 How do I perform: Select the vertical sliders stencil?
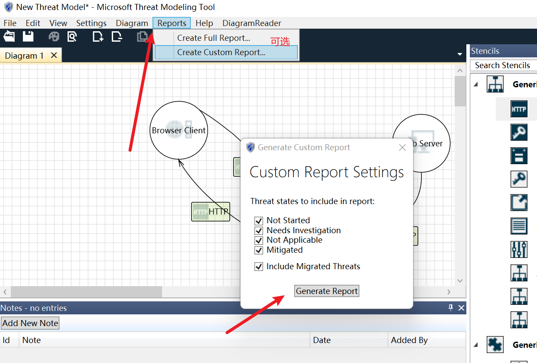tap(519, 249)
